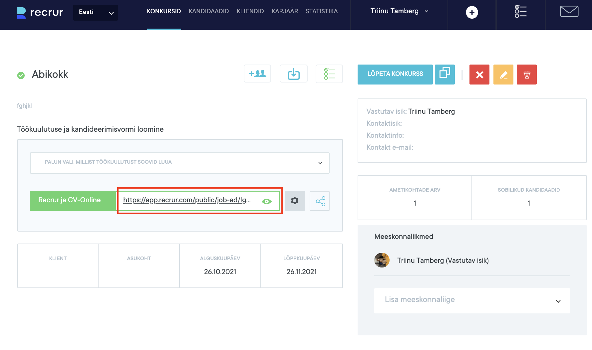Open the Lisa meeskonnaliige dropdown
This screenshot has height=350, width=592.
472,300
